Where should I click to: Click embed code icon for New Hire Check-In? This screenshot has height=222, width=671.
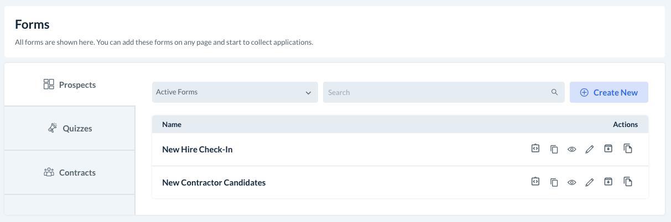535,149
